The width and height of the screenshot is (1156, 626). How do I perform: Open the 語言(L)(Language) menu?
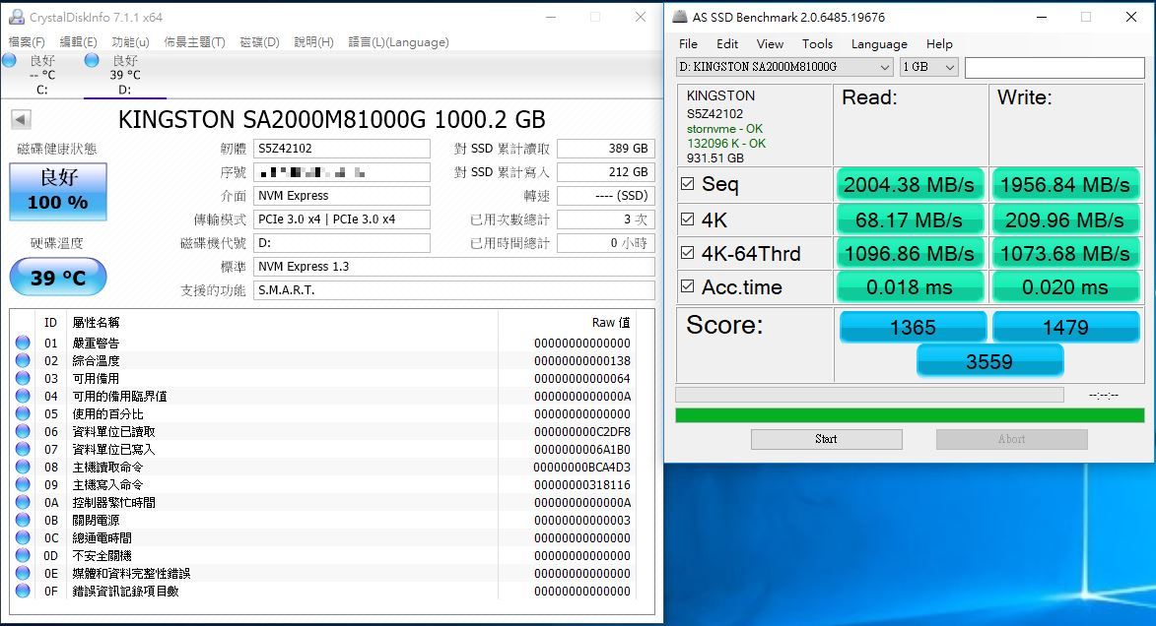click(398, 42)
